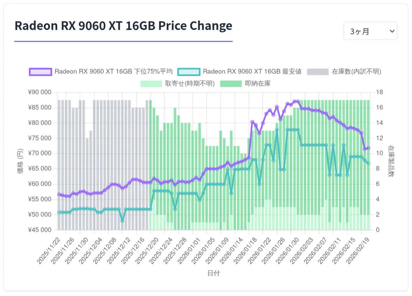The width and height of the screenshot is (412, 296).
Task: Click the first teal data point on the left
Action: tap(59, 212)
